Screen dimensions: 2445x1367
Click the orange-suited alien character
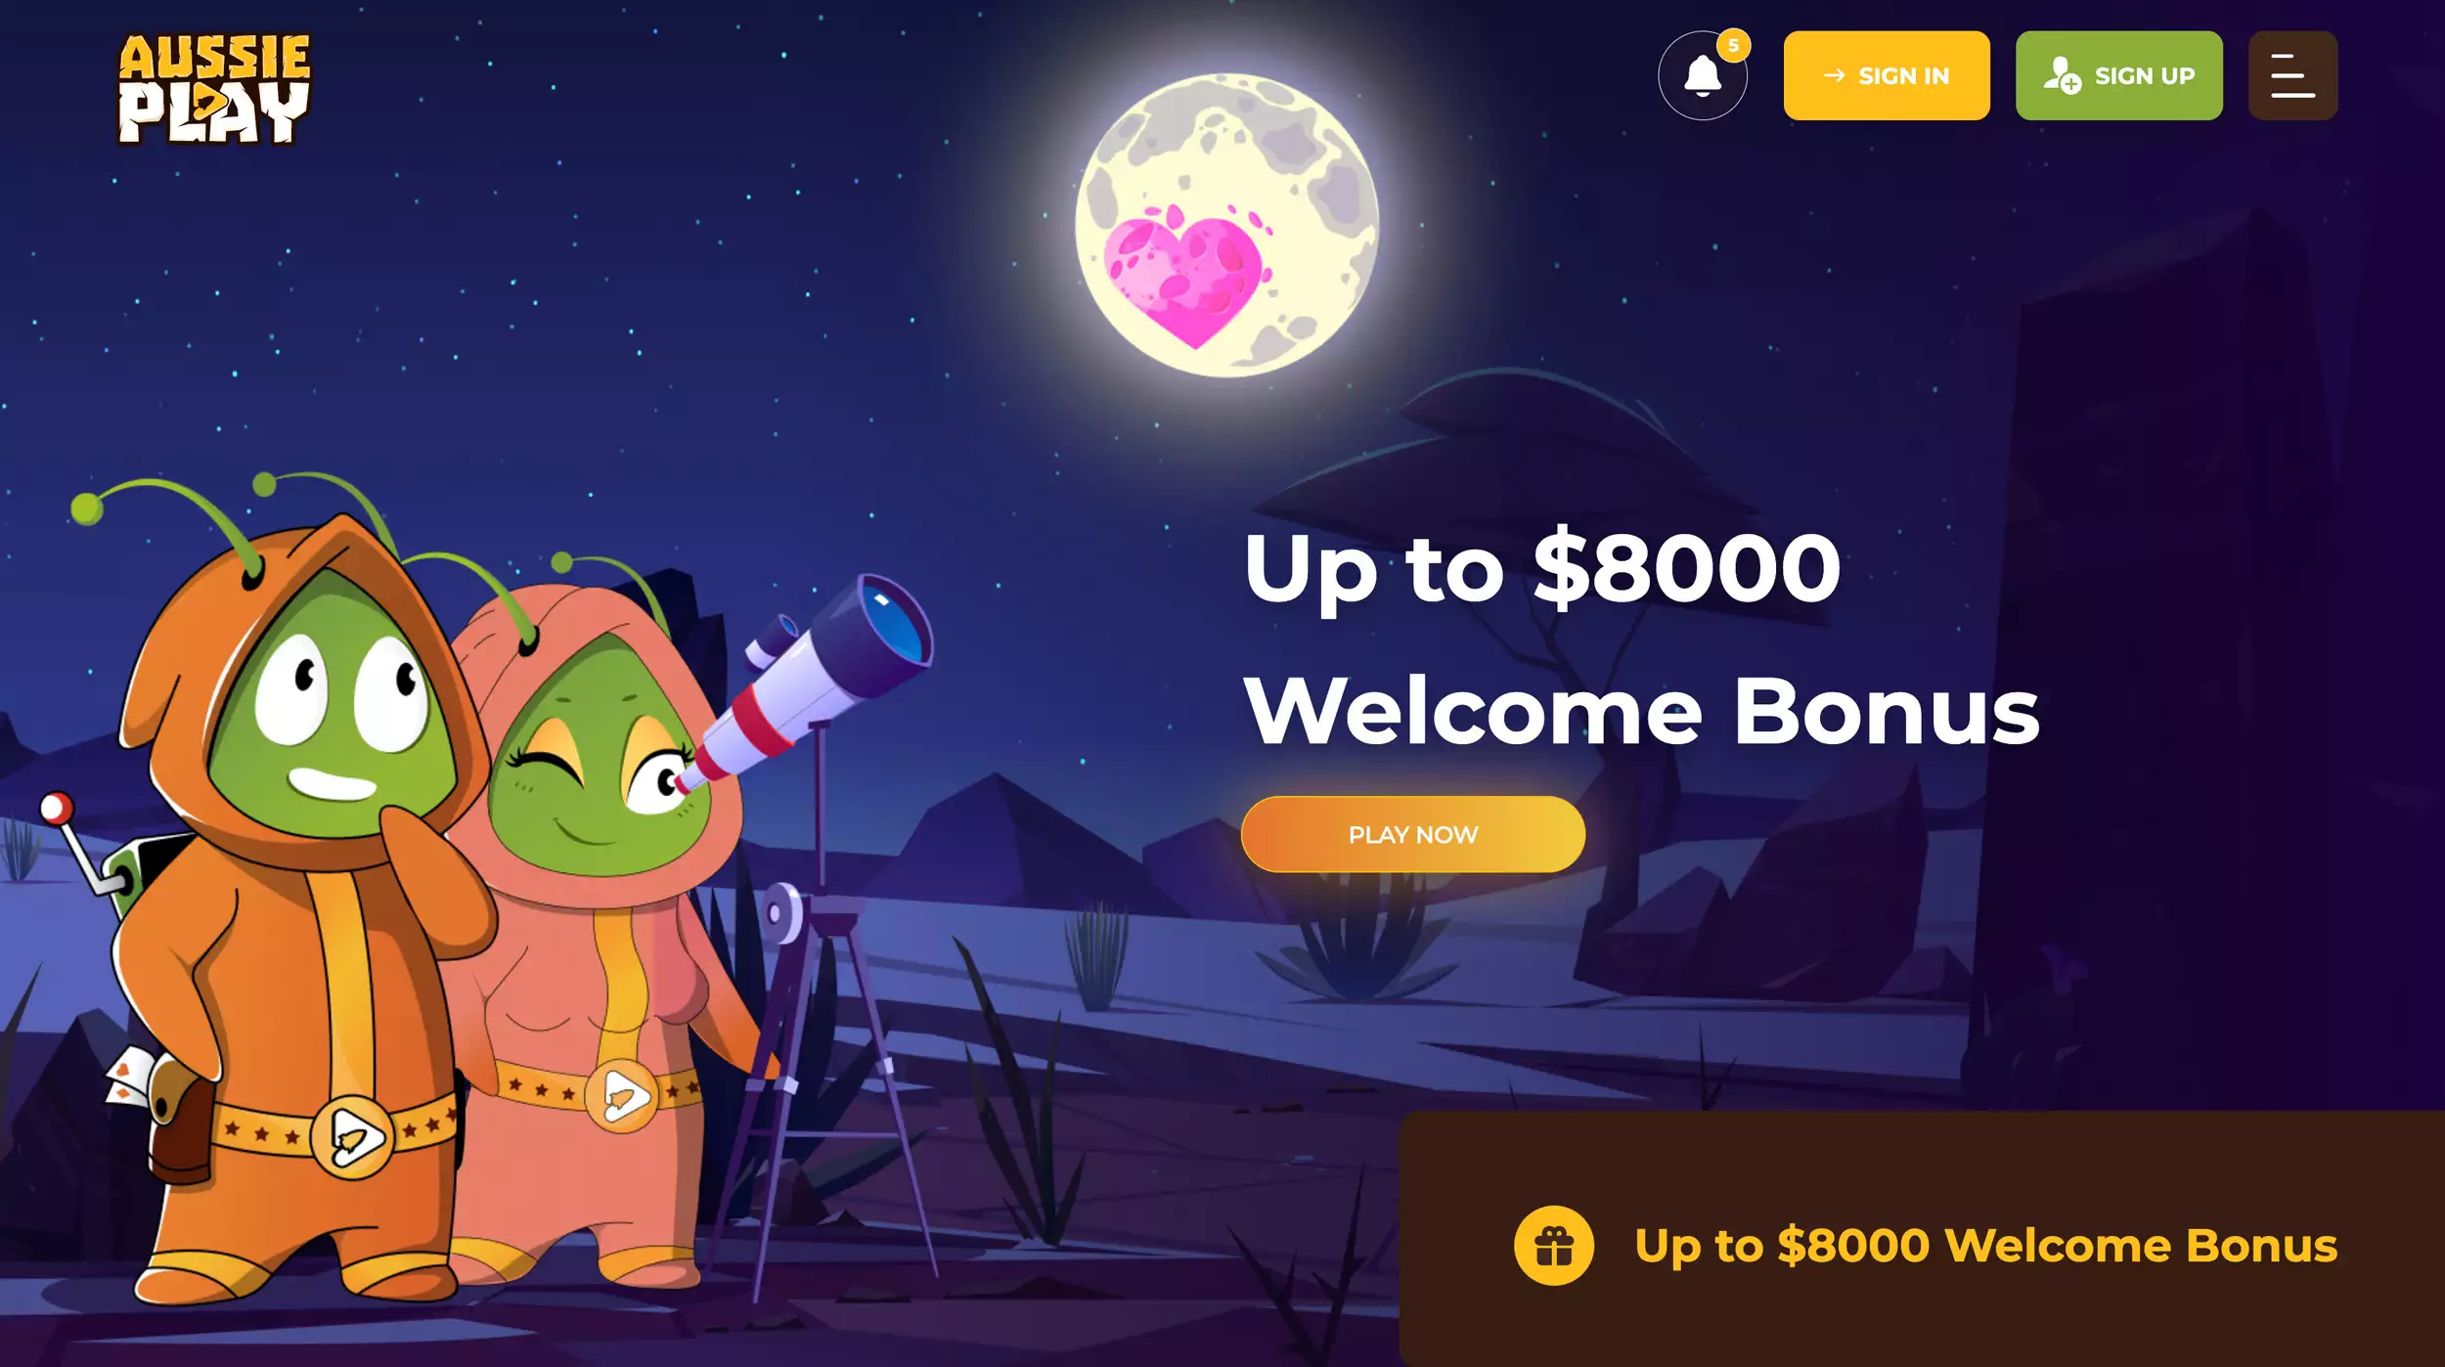[x=293, y=900]
